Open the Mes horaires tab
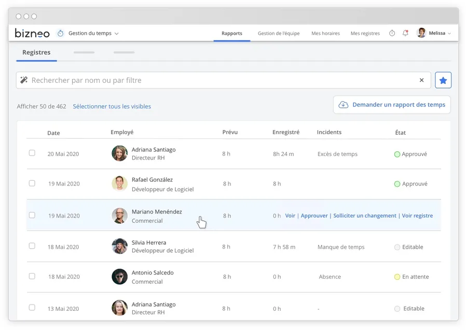 (x=325, y=34)
